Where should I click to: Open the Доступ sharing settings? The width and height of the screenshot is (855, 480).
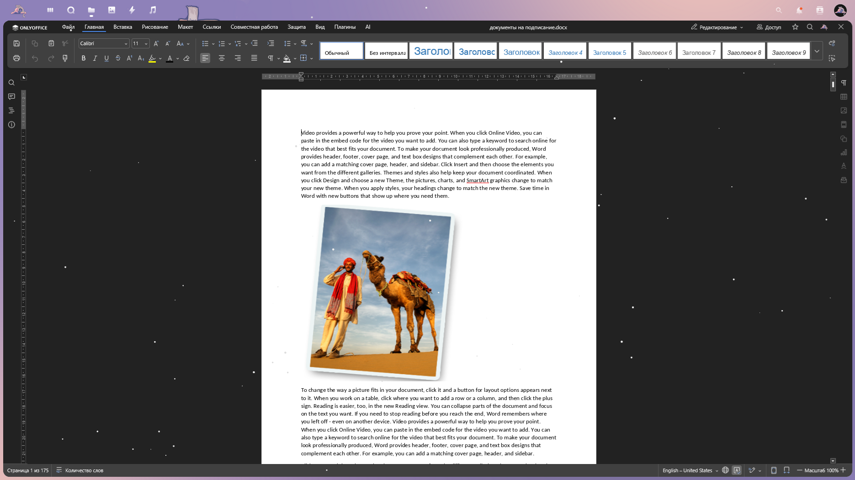(769, 27)
